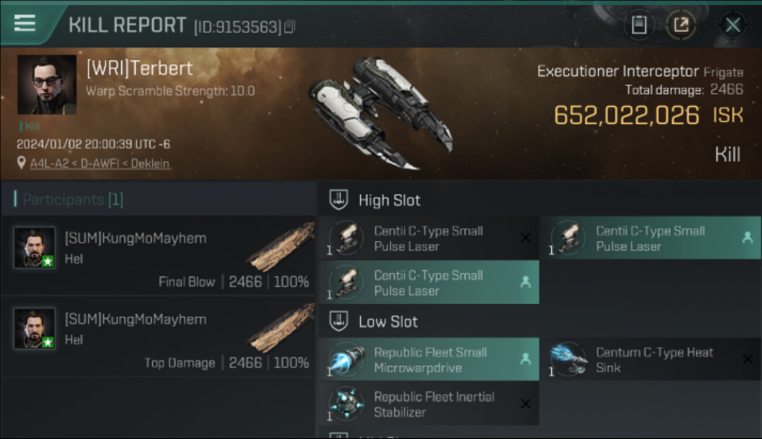762x439 pixels.
Task: Click the KungMoMayhem Top Damage name
Action: point(135,320)
